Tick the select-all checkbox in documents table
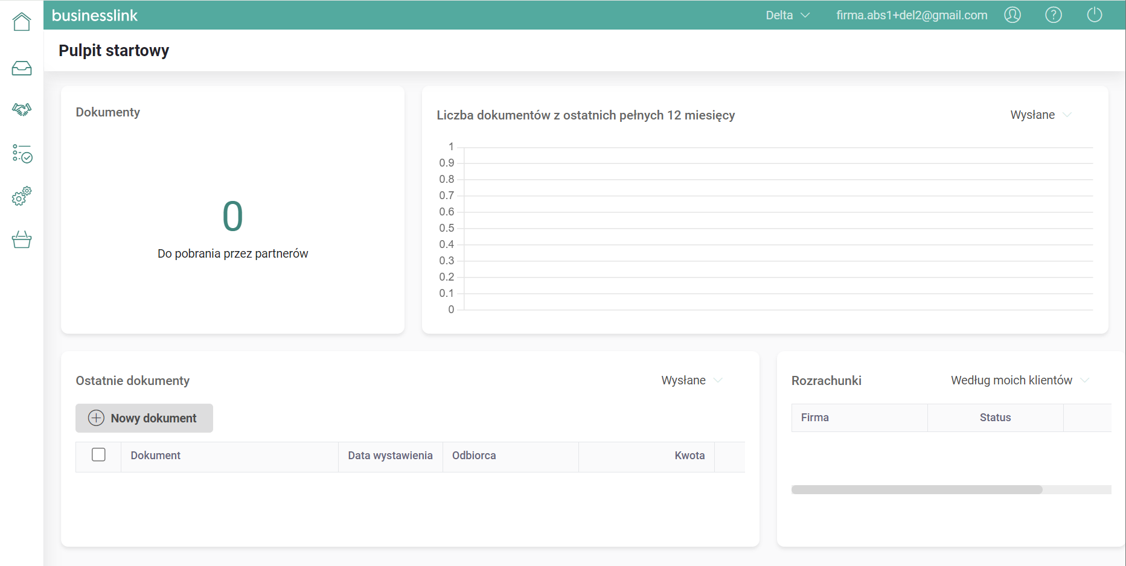The image size is (1126, 566). pos(98,454)
